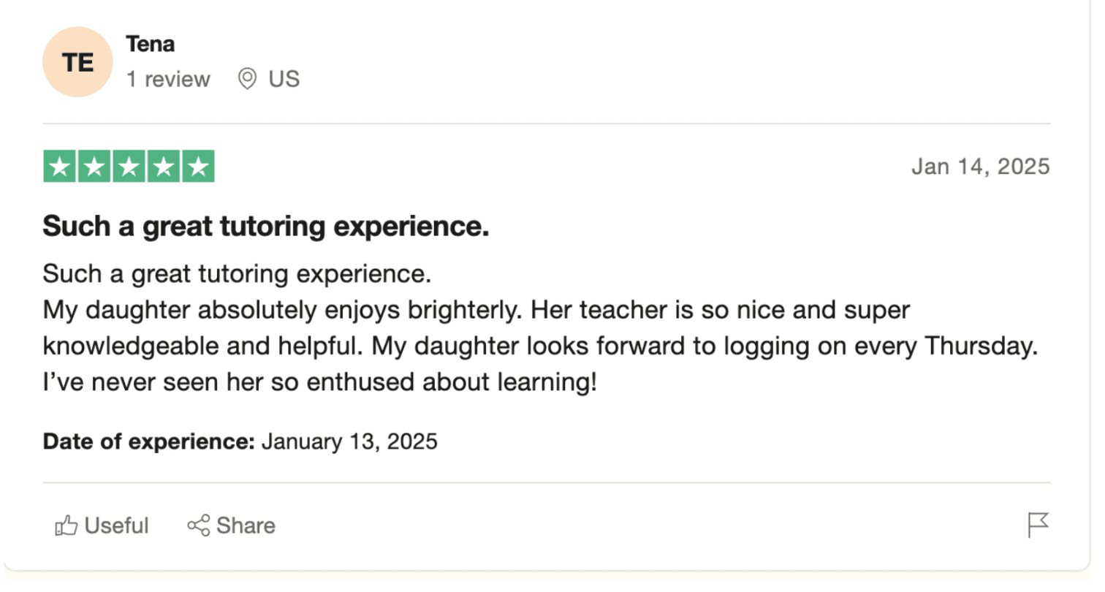1105x592 pixels.
Task: Click the TE avatar circle
Action: click(77, 62)
